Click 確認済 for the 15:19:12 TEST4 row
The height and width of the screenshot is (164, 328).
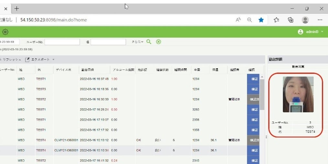tap(253, 140)
